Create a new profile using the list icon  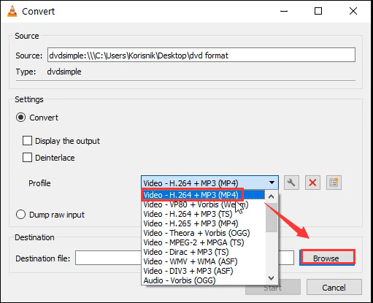point(334,183)
